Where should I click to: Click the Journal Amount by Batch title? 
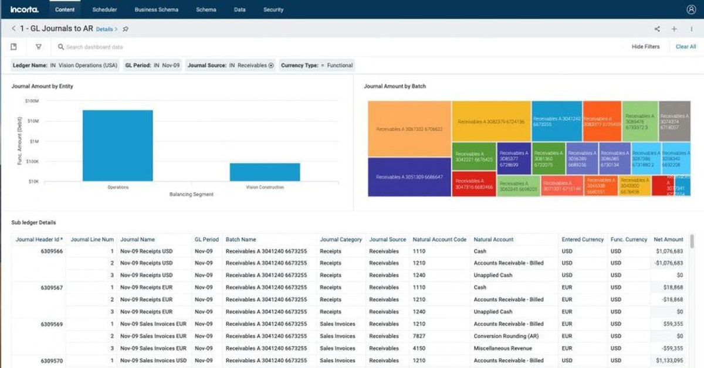pos(395,86)
